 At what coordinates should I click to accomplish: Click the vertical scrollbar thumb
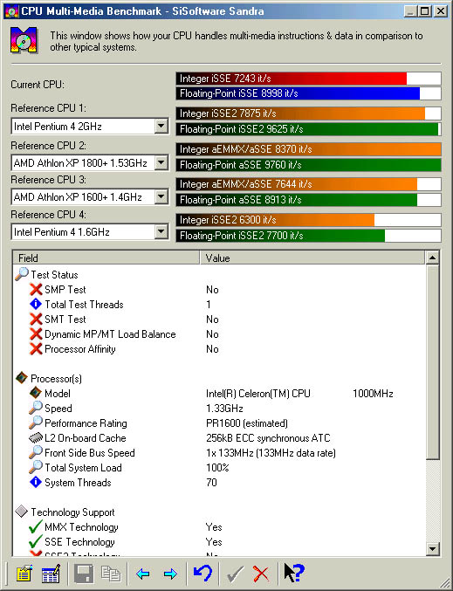tap(432, 362)
